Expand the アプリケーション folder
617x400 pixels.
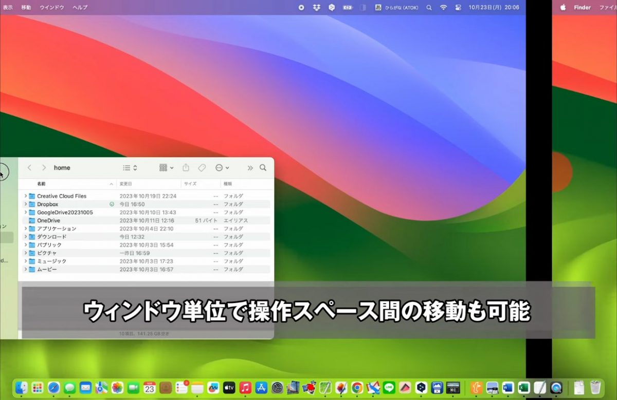(26, 228)
